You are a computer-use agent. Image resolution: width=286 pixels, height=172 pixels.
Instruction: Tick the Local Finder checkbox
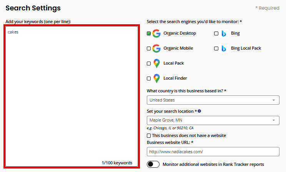(x=149, y=78)
